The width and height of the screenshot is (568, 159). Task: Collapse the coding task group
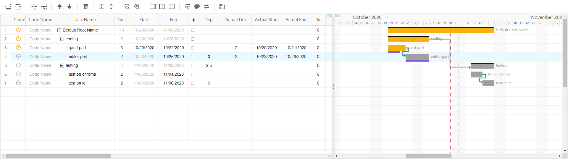tap(62, 39)
